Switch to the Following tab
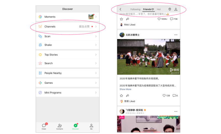Screen dimensions: 221x134 tap(135, 9)
